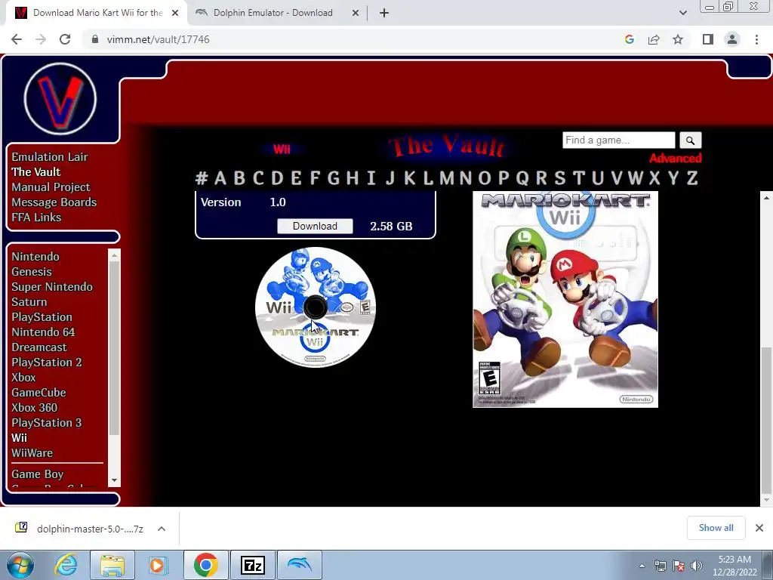The height and width of the screenshot is (580, 773).
Task: Open Manual Project link
Action: point(51,187)
